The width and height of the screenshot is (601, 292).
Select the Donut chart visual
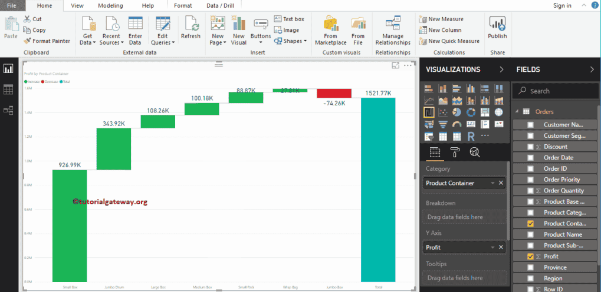coord(471,112)
